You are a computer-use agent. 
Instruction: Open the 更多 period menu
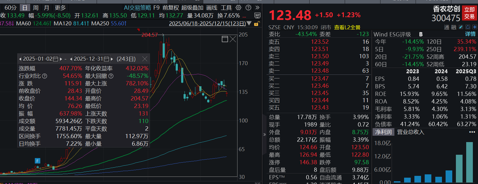tap(60, 8)
